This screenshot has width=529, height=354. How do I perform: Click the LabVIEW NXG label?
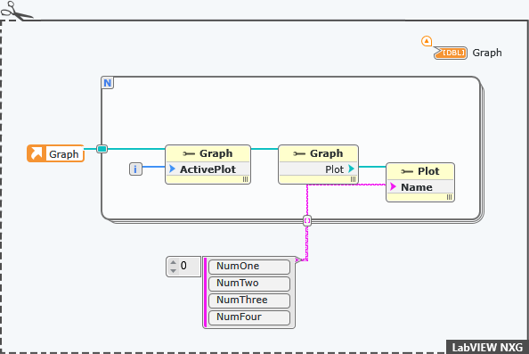(487, 348)
